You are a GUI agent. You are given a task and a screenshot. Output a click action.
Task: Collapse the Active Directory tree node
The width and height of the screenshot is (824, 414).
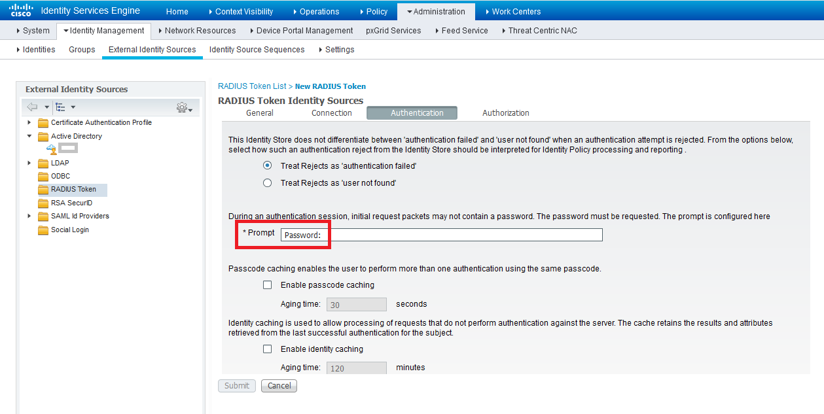(28, 136)
